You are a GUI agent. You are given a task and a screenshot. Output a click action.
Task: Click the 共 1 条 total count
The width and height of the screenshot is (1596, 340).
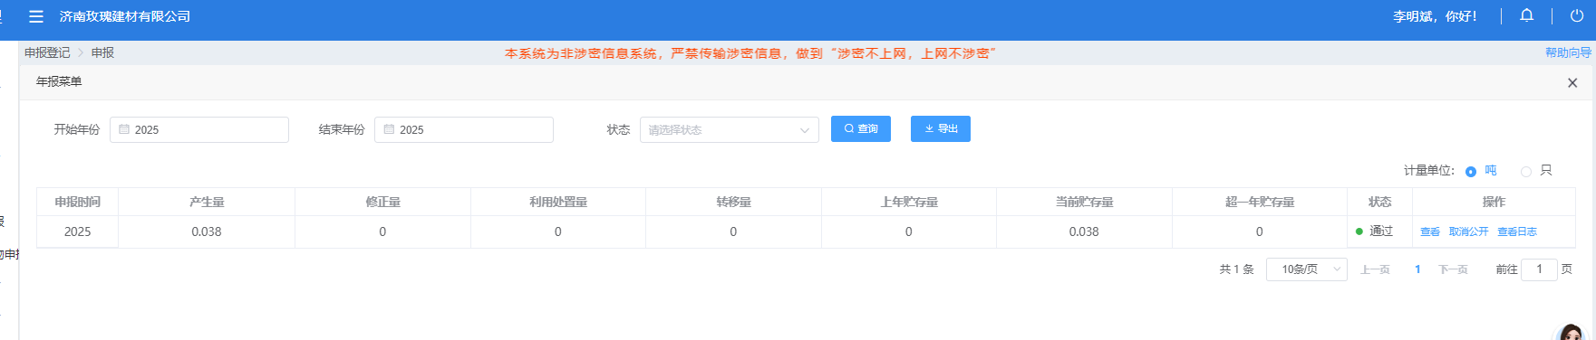click(1236, 269)
